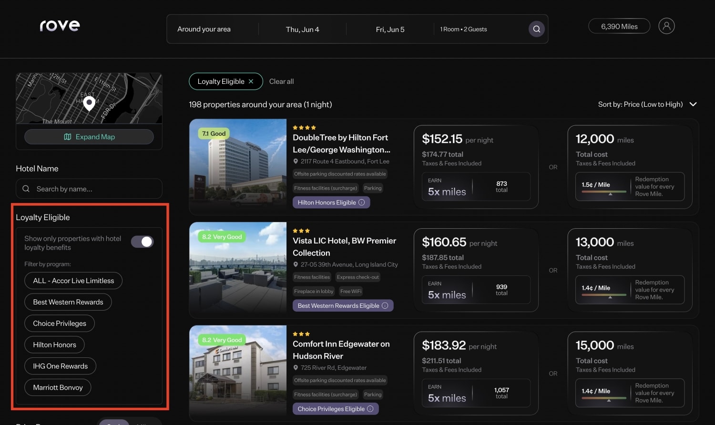Screen dimensions: 715x425
Task: Click info icon on Best Western Rewards Eligible badge
Action: pyautogui.click(x=385, y=305)
